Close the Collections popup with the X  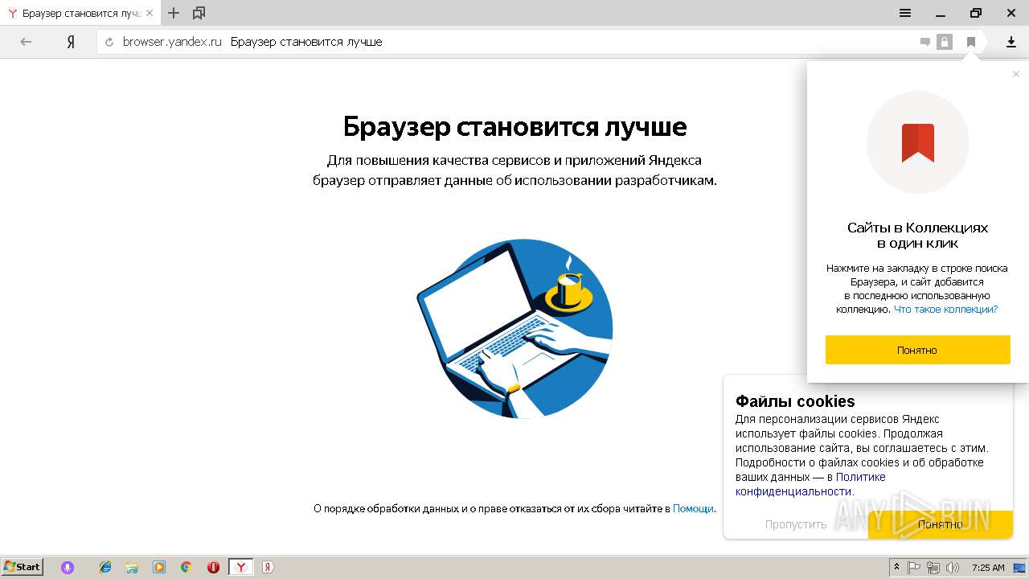coord(1016,74)
